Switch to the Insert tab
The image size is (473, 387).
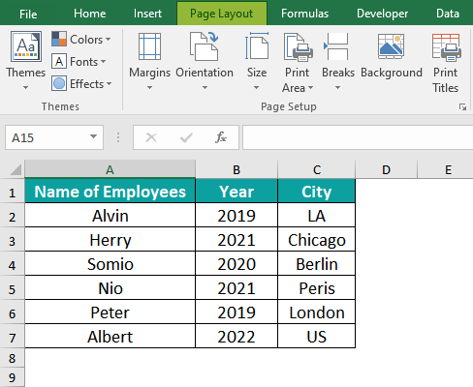147,14
